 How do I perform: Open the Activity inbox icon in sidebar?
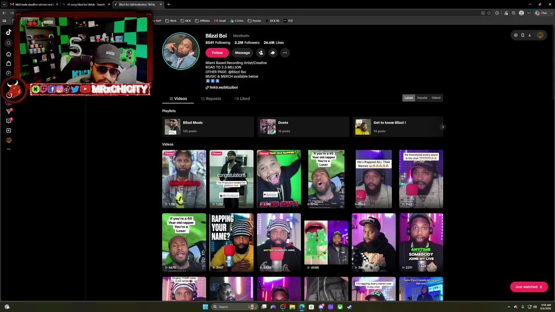[9, 121]
